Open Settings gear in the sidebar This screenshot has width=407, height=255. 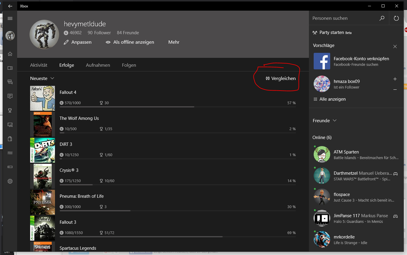(x=10, y=181)
